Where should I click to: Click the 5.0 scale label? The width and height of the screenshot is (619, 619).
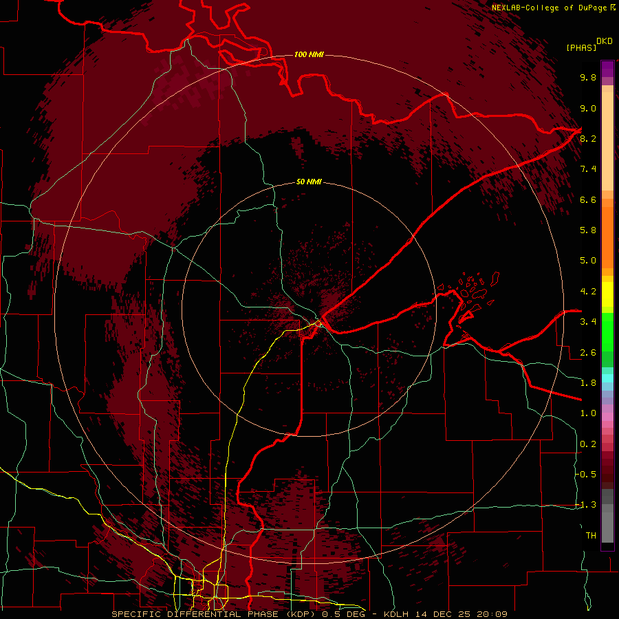(588, 261)
